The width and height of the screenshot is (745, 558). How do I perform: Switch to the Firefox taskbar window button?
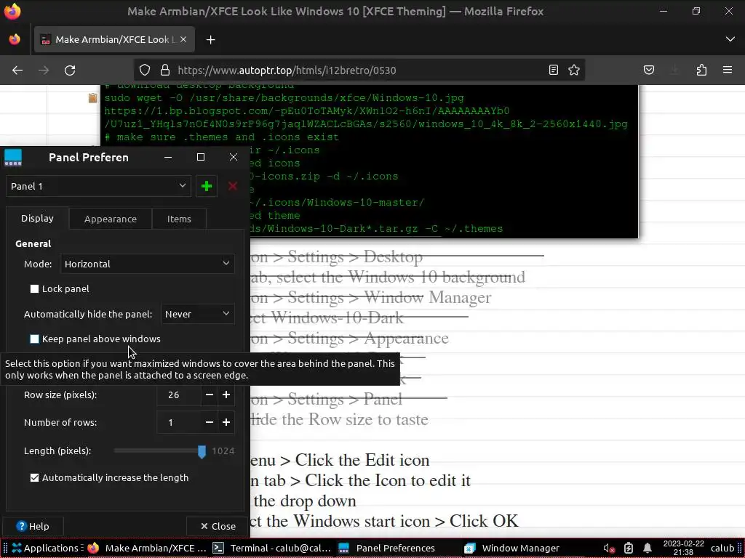click(147, 548)
